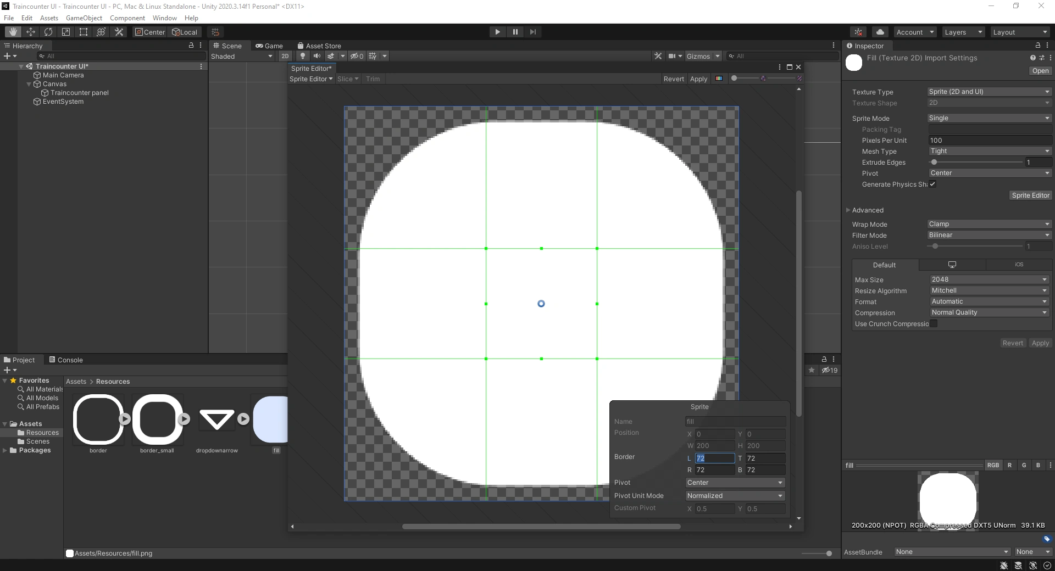Open the GameObject menu

tap(84, 18)
